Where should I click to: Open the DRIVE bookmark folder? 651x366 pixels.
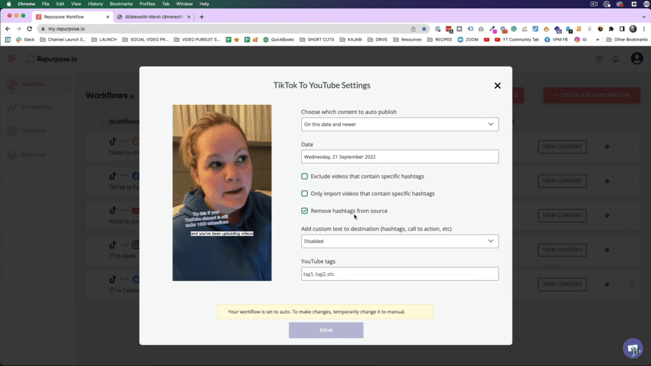coord(378,39)
